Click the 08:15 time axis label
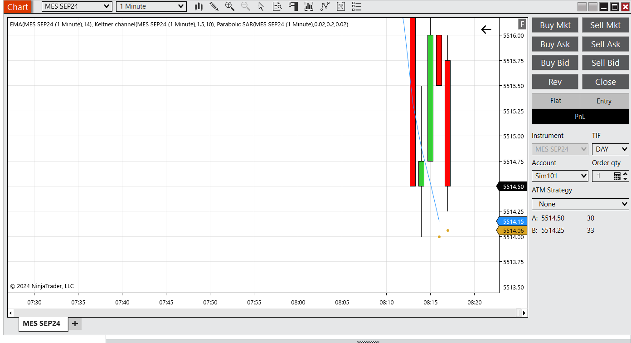 coord(430,302)
